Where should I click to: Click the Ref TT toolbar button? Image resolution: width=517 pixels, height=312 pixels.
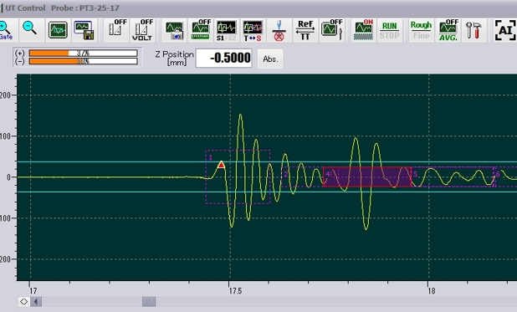point(305,30)
